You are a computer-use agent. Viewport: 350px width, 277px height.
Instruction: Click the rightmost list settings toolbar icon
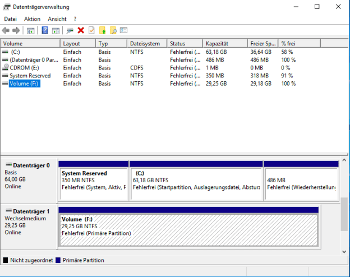[x=124, y=30]
